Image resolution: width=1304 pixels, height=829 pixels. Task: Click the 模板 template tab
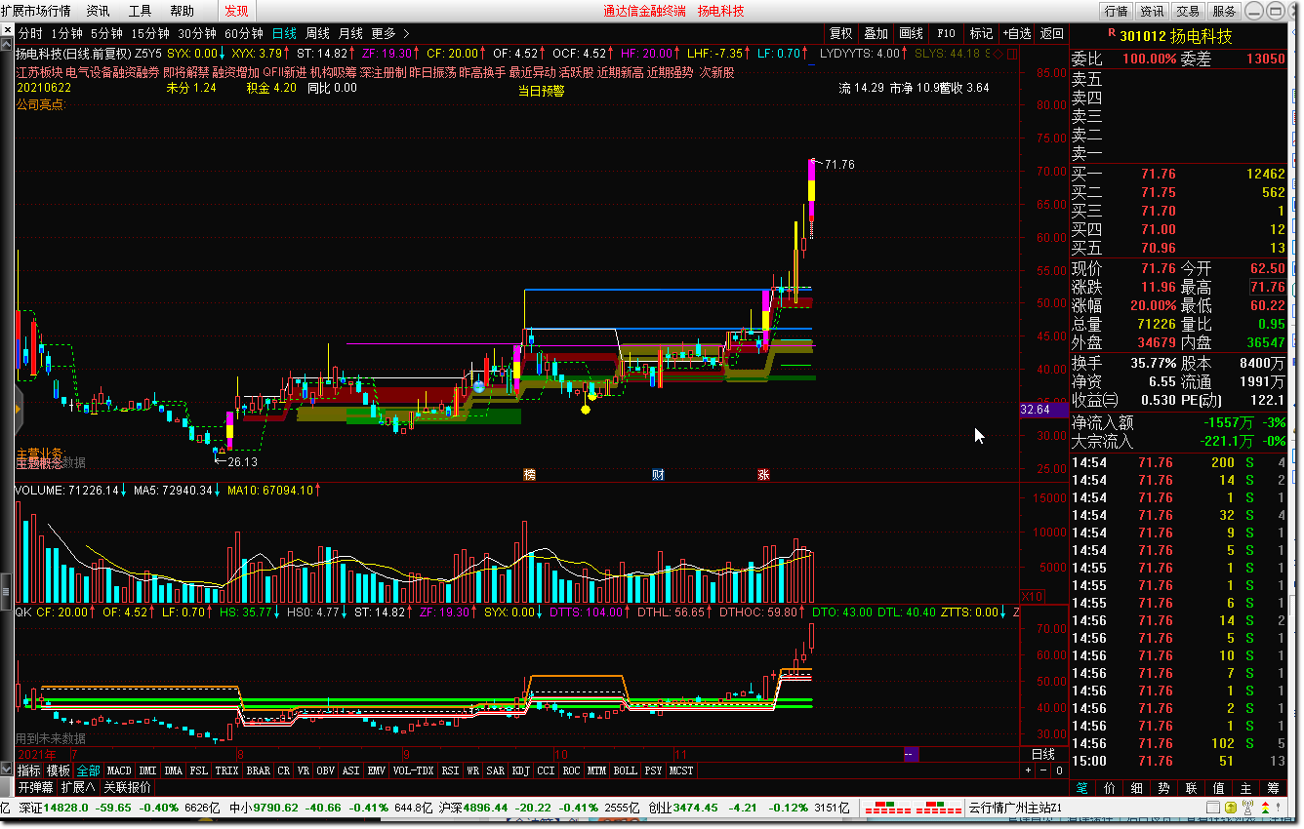pyautogui.click(x=59, y=770)
